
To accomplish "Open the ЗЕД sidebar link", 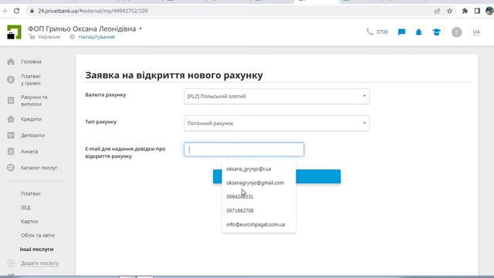I will (x=25, y=208).
